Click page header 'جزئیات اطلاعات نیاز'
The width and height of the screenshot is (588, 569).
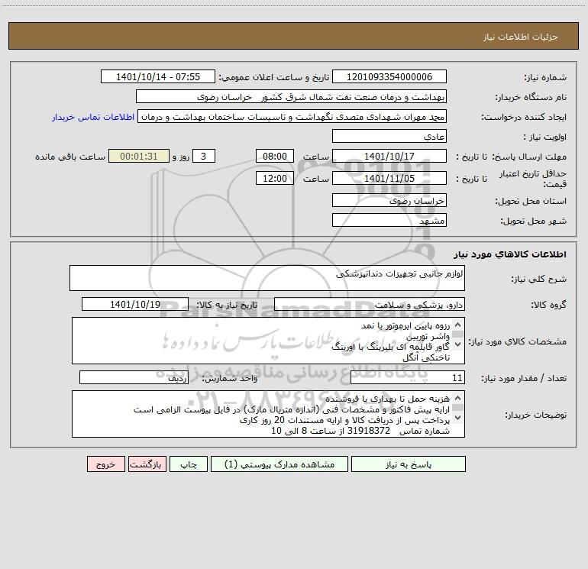pos(521,37)
